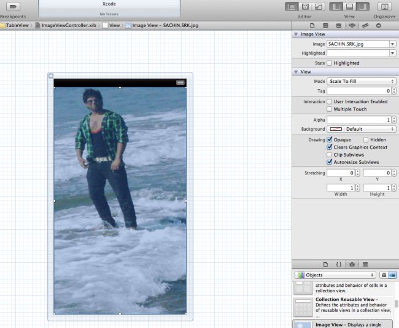The width and height of the screenshot is (399, 328).
Task: Click the Alpha input field
Action: click(x=359, y=119)
